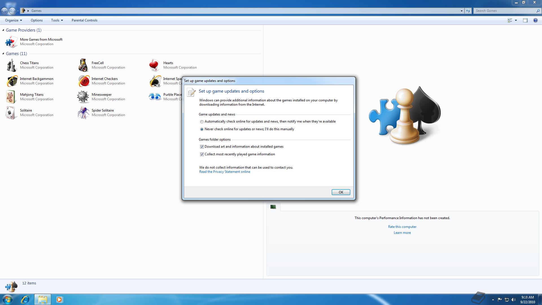Click OK in the dialog
The image size is (542, 305).
pos(341,192)
